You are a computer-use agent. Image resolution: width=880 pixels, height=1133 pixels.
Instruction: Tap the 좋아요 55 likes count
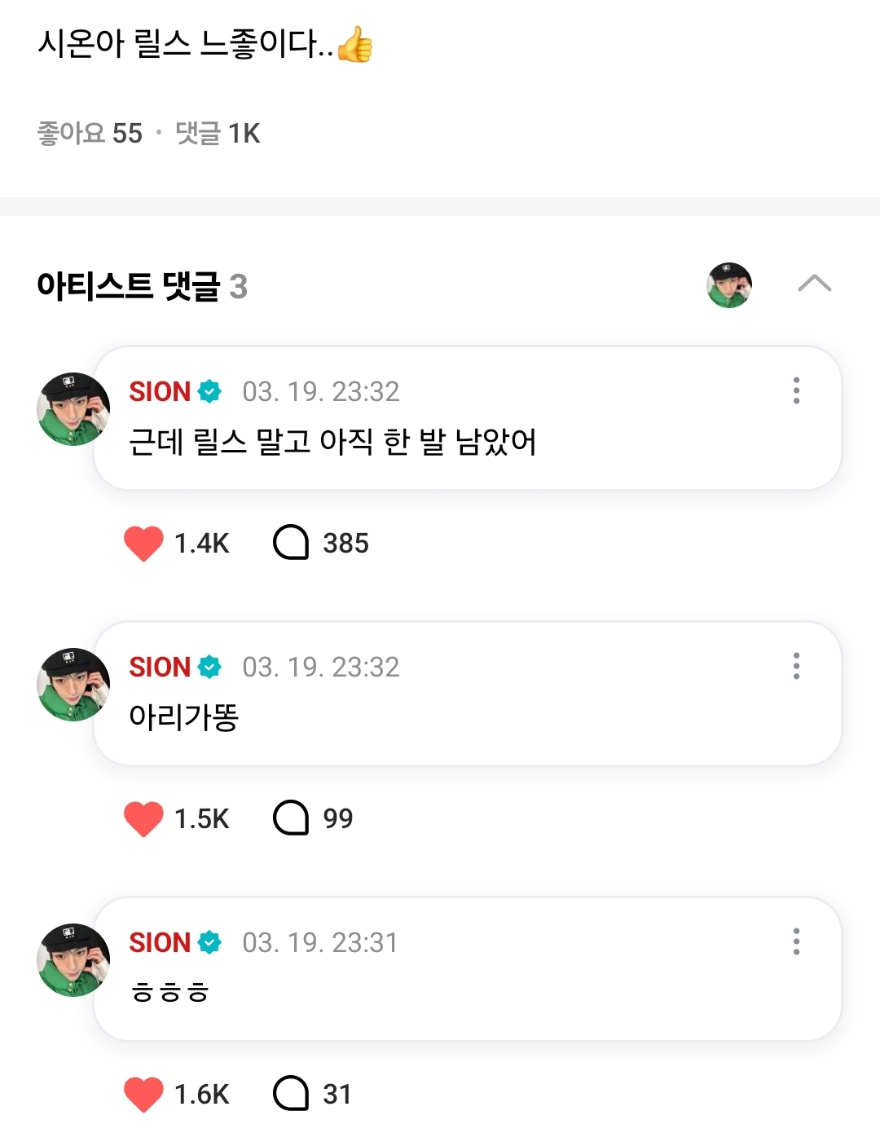[x=90, y=133]
